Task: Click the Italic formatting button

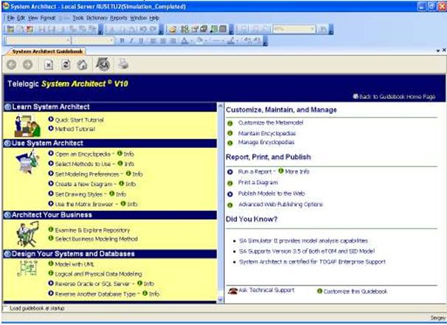Action: [131, 41]
